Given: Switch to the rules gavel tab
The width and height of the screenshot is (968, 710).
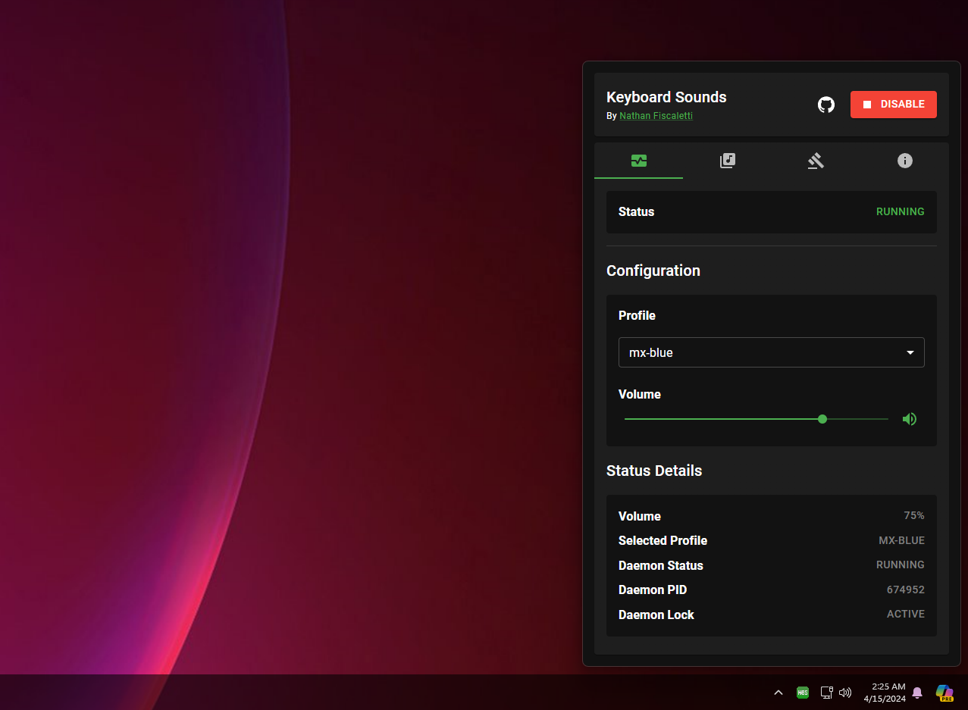Looking at the screenshot, I should pyautogui.click(x=816, y=161).
